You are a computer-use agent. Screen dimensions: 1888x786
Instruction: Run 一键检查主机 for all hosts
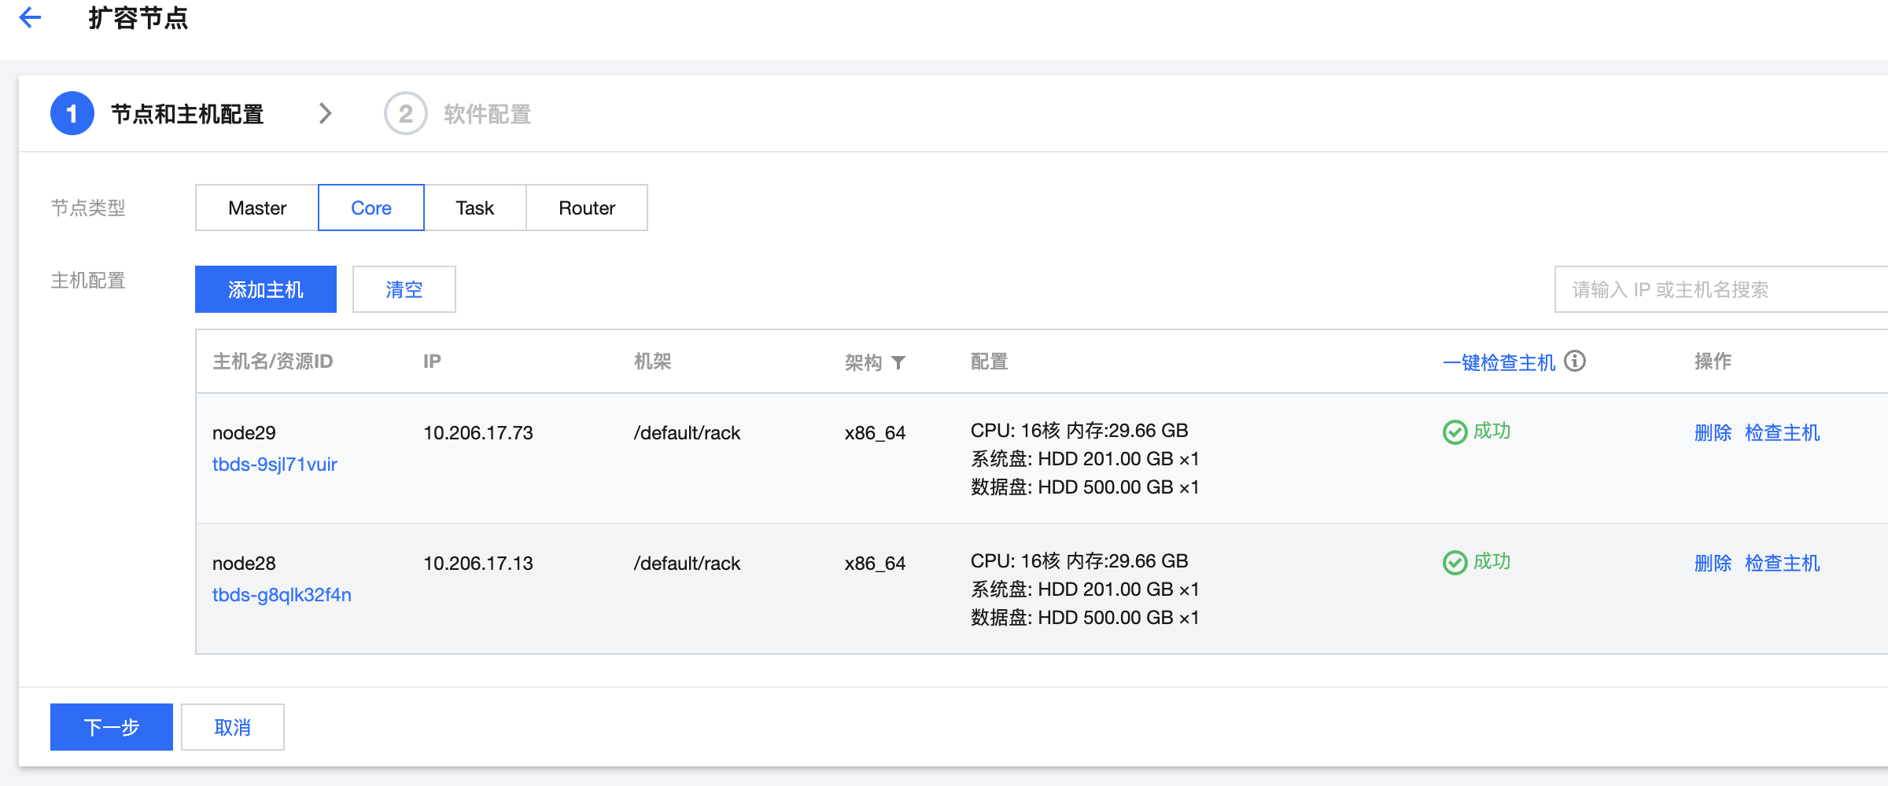coord(1499,362)
